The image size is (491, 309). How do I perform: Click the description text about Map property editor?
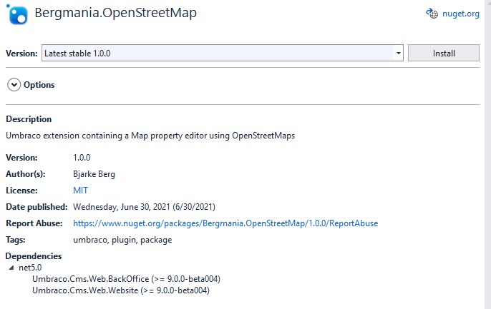point(150,136)
